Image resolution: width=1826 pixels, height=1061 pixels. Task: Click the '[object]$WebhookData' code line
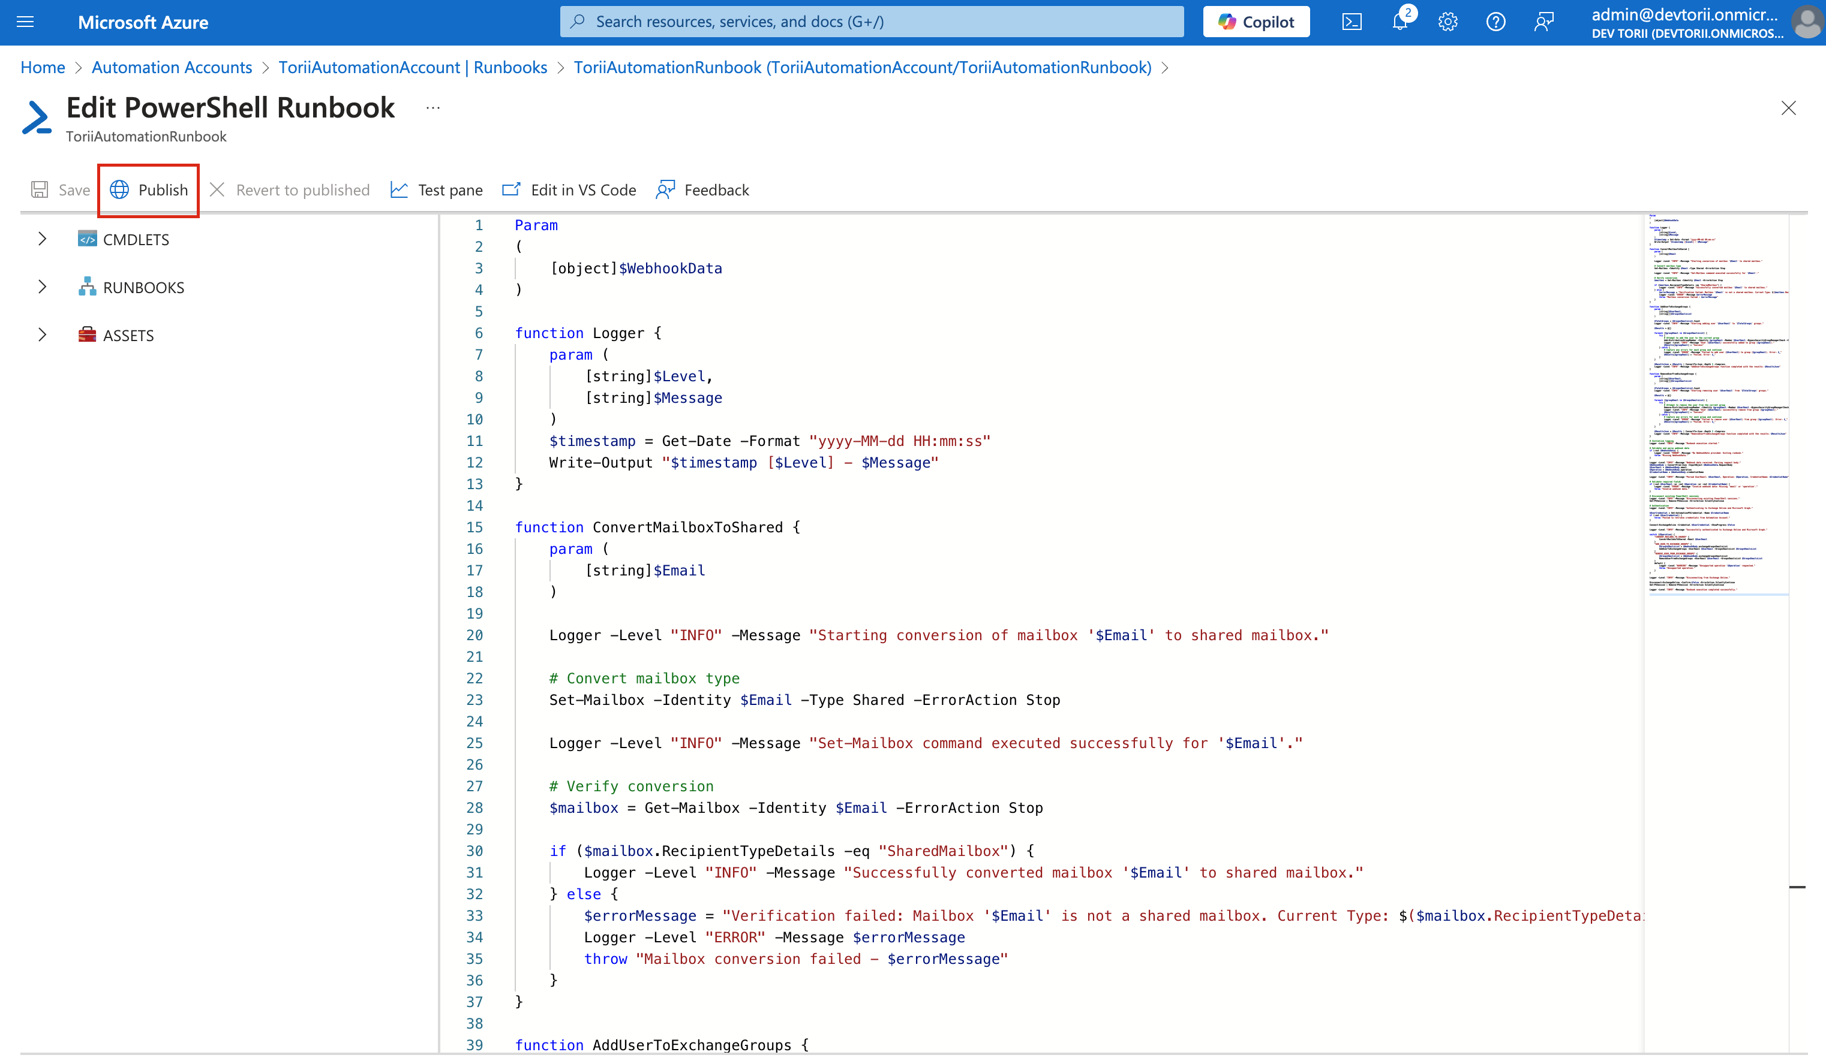click(636, 268)
